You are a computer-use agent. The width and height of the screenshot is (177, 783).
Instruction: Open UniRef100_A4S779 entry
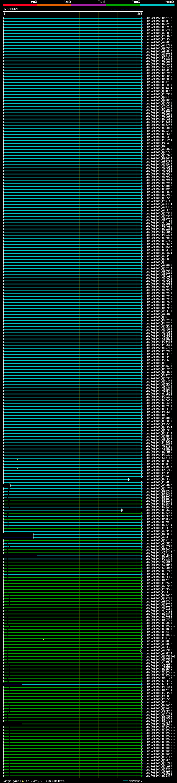pyautogui.click(x=158, y=45)
